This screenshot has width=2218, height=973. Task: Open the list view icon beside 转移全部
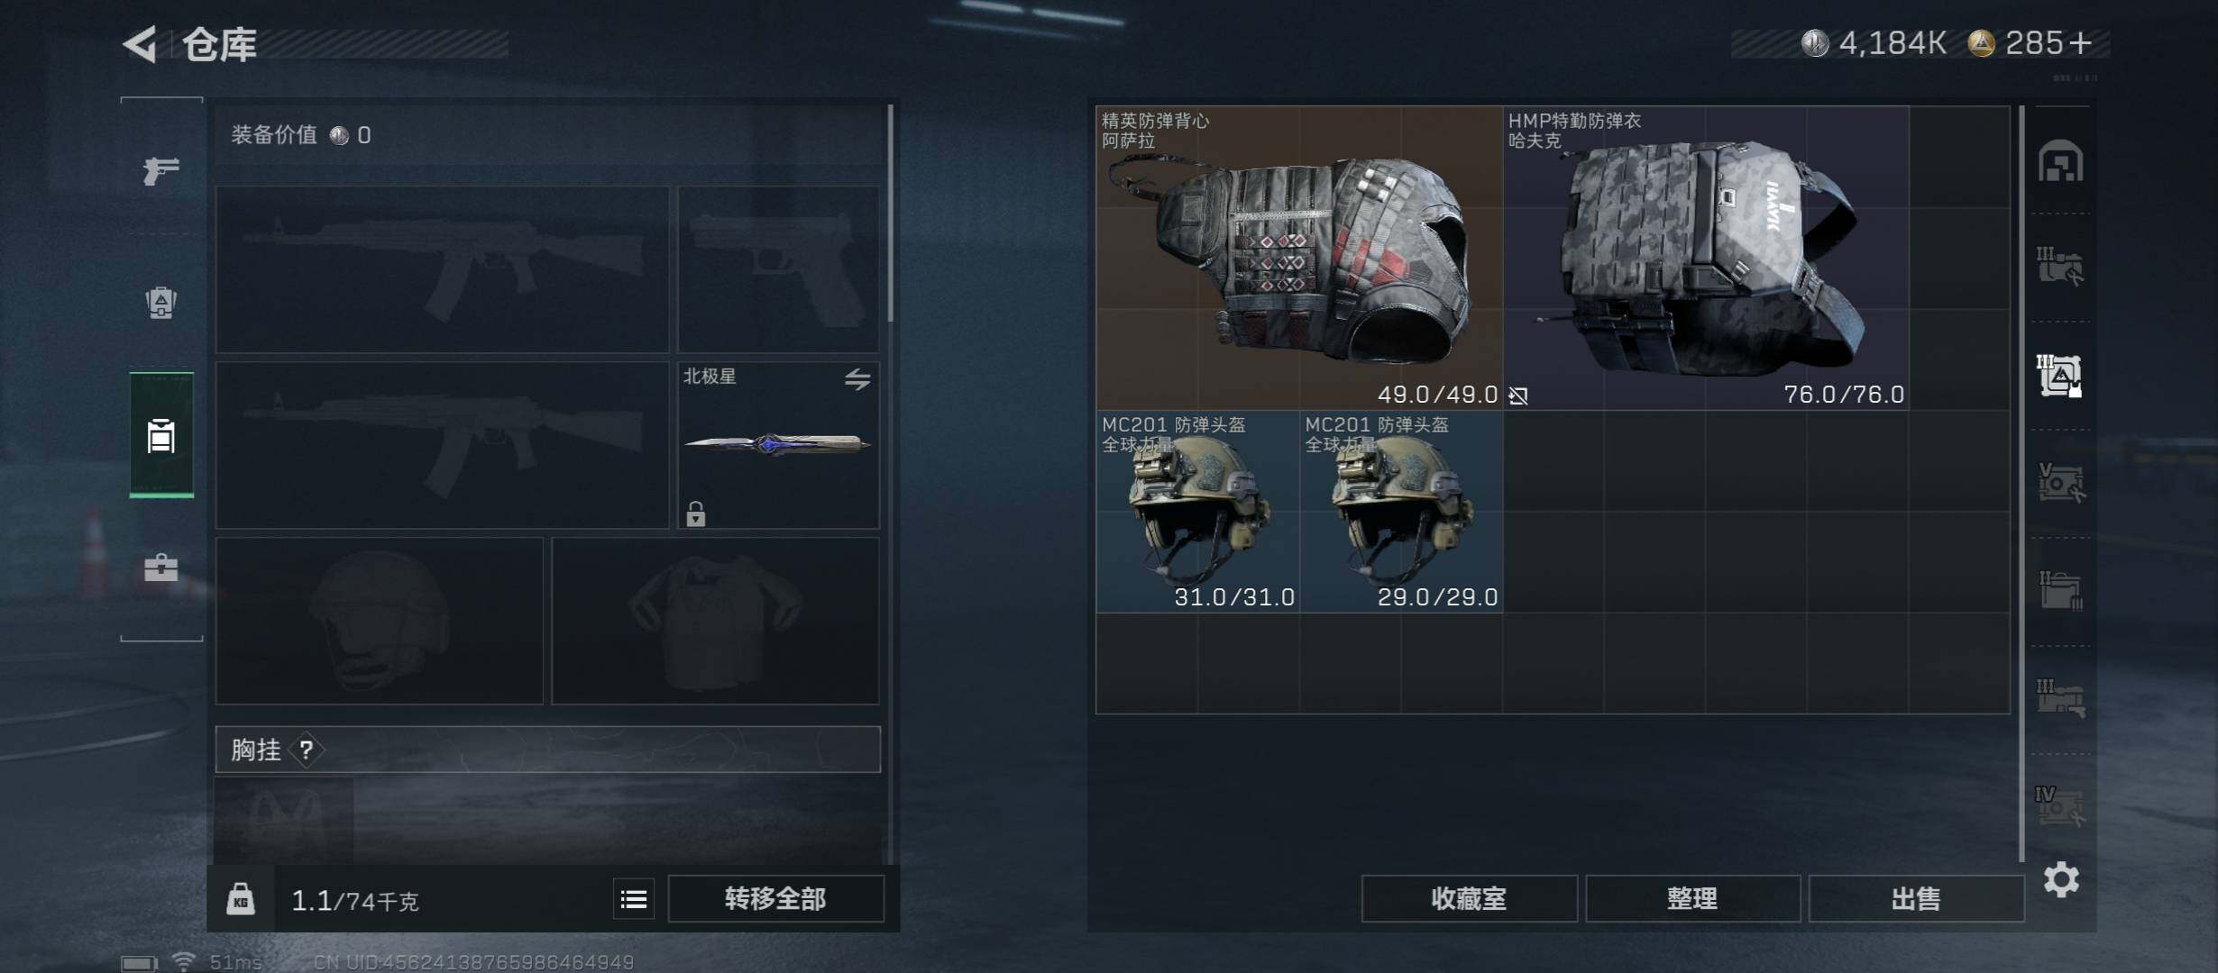634,899
